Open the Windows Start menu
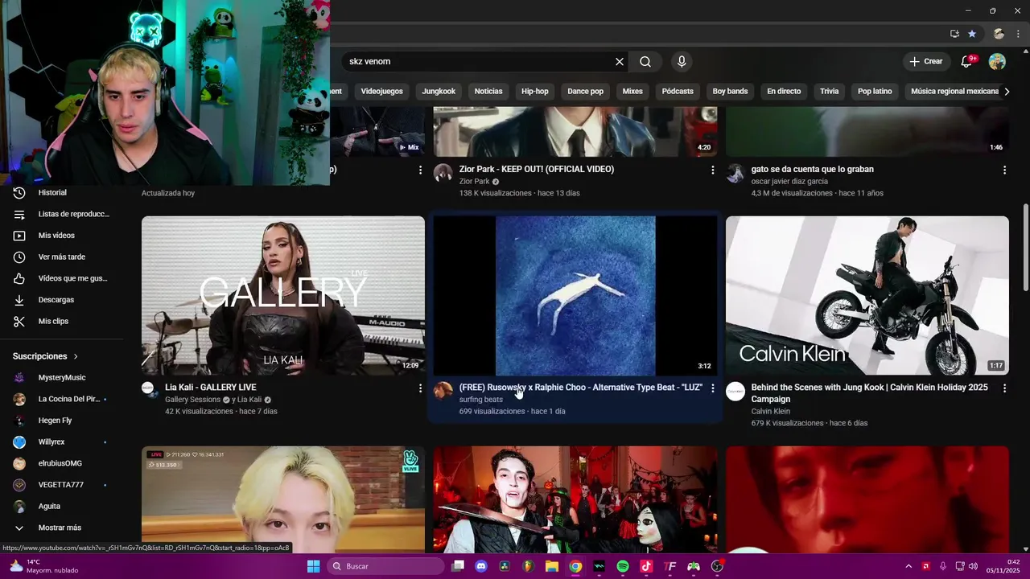The height and width of the screenshot is (579, 1030). (313, 566)
